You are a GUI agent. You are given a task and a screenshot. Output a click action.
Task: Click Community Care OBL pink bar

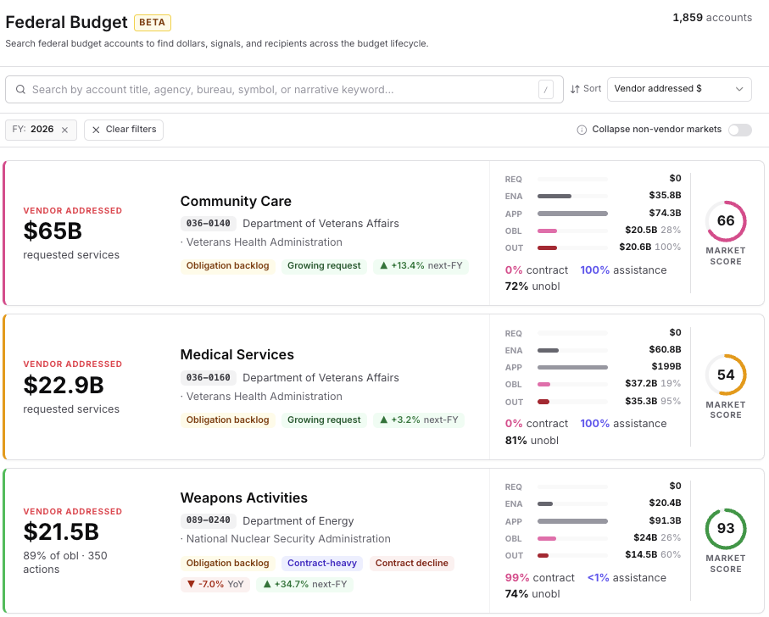(x=548, y=231)
